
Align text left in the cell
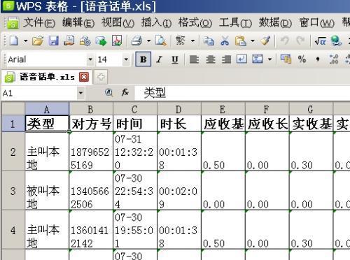[194, 59]
